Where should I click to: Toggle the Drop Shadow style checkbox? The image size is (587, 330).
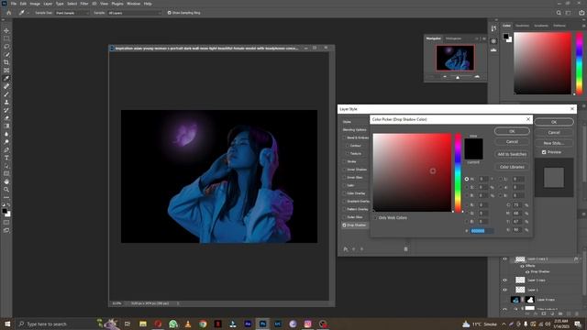pyautogui.click(x=344, y=225)
